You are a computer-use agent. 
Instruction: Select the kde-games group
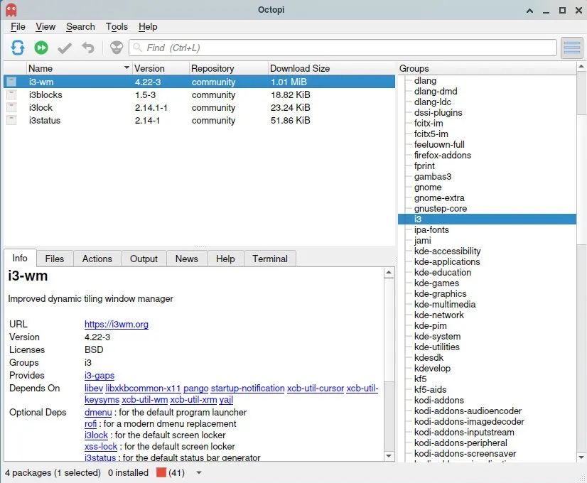click(x=438, y=283)
